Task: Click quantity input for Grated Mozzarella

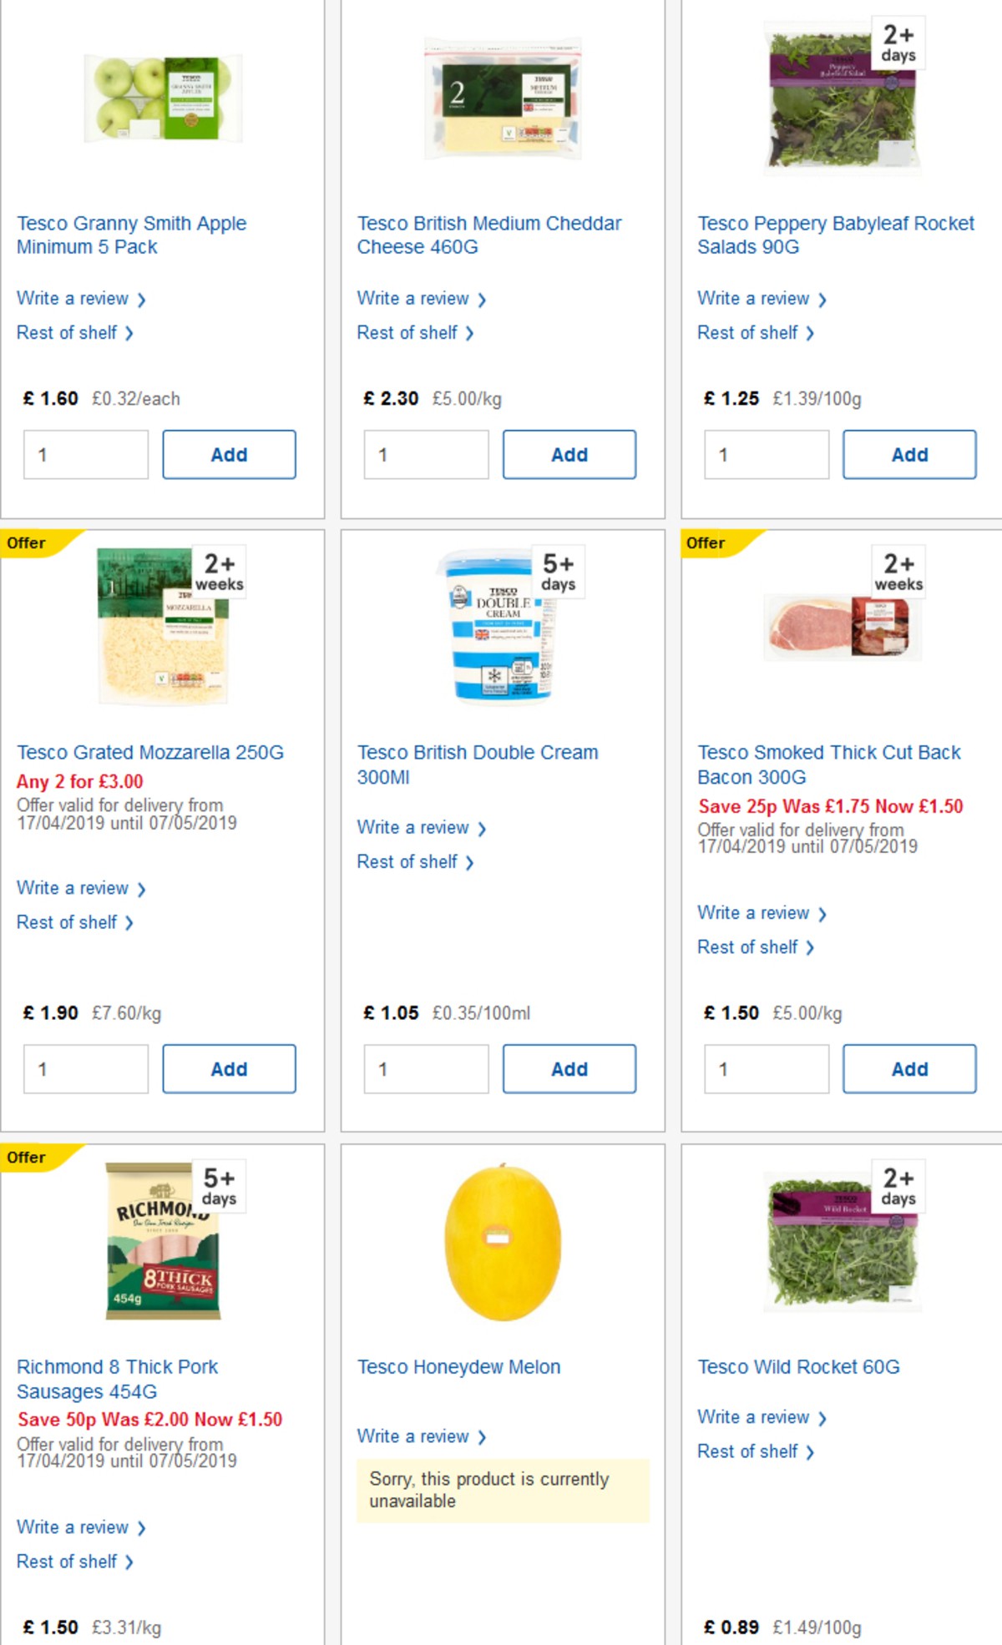Action: click(85, 1068)
